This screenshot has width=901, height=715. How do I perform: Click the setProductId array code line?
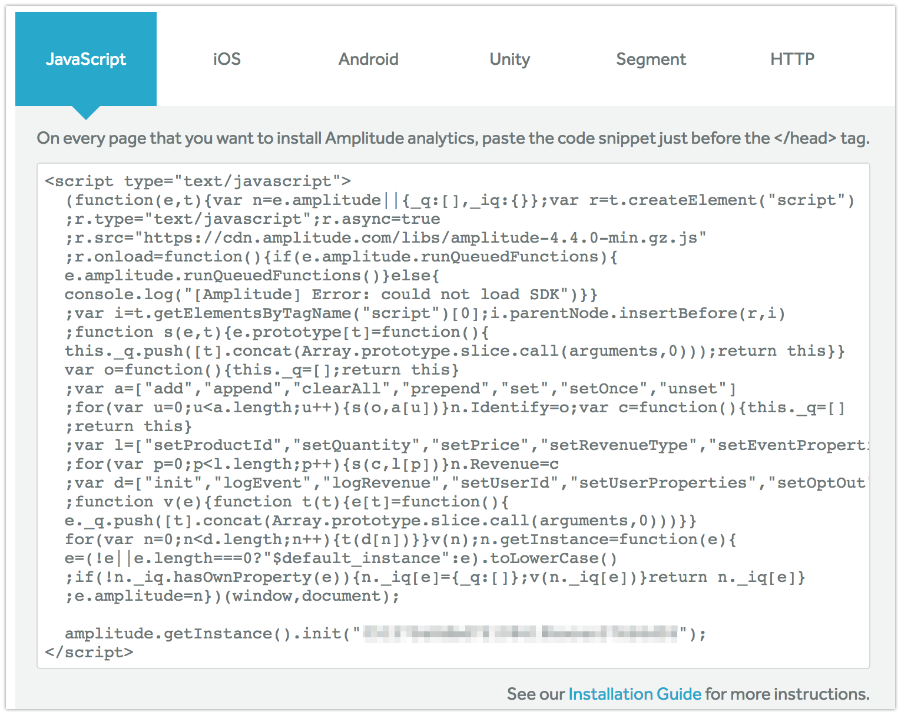tap(465, 445)
